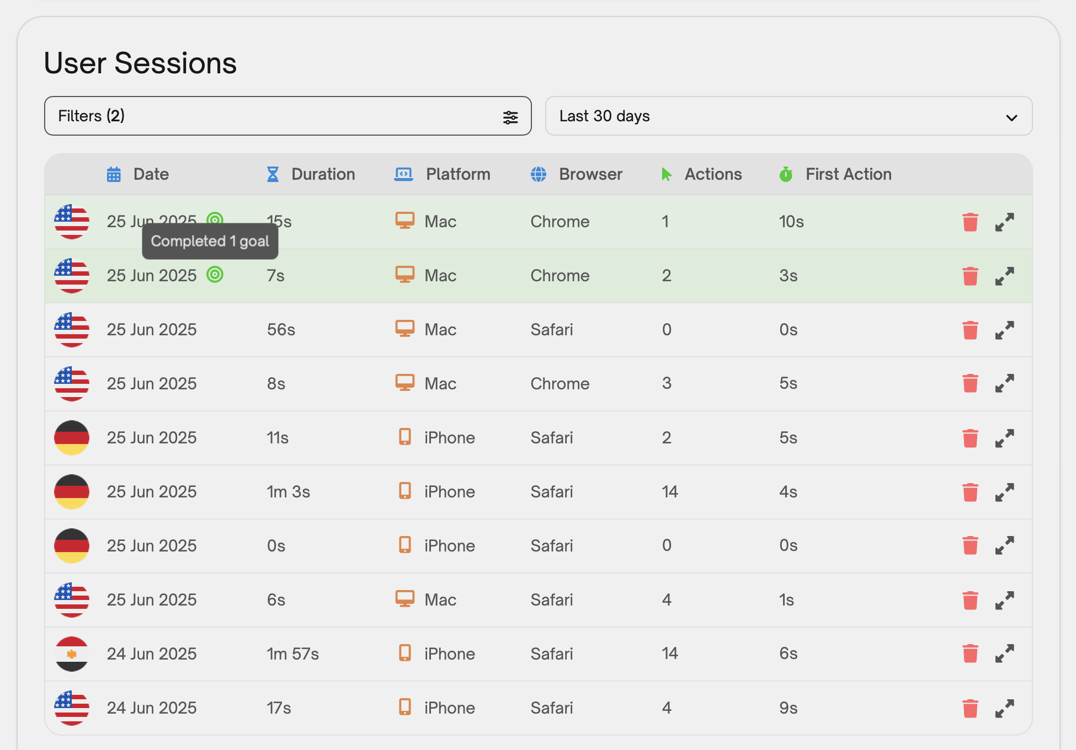Click the US flag on 56s session
The image size is (1076, 750).
click(x=72, y=330)
